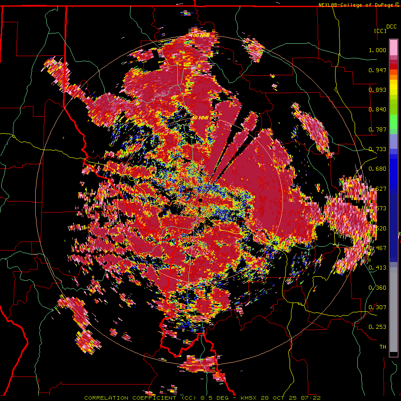Click the 0.680 legend value
This screenshot has width=401, height=401.
(377, 169)
